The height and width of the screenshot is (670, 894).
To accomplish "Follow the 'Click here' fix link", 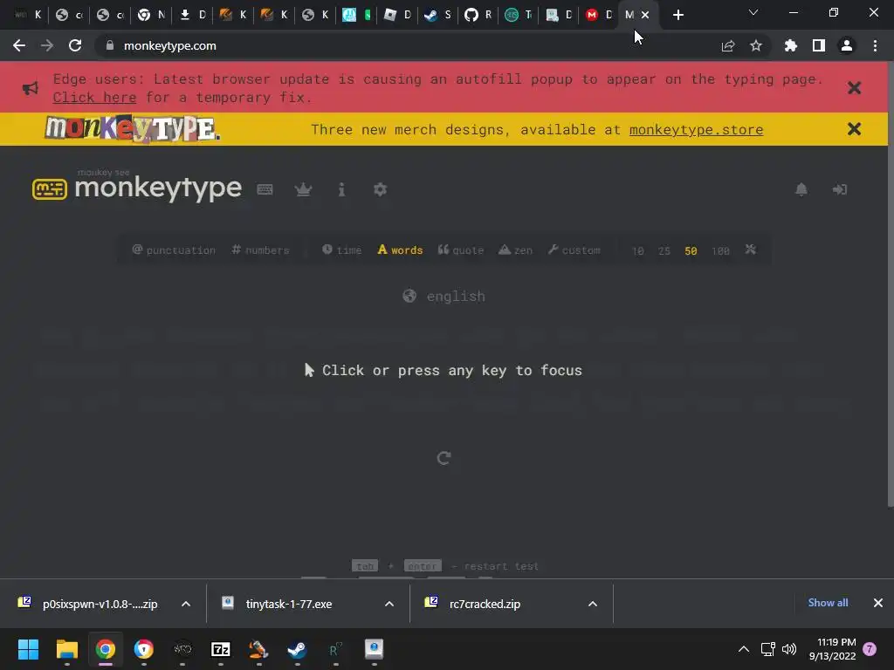I will tap(94, 98).
